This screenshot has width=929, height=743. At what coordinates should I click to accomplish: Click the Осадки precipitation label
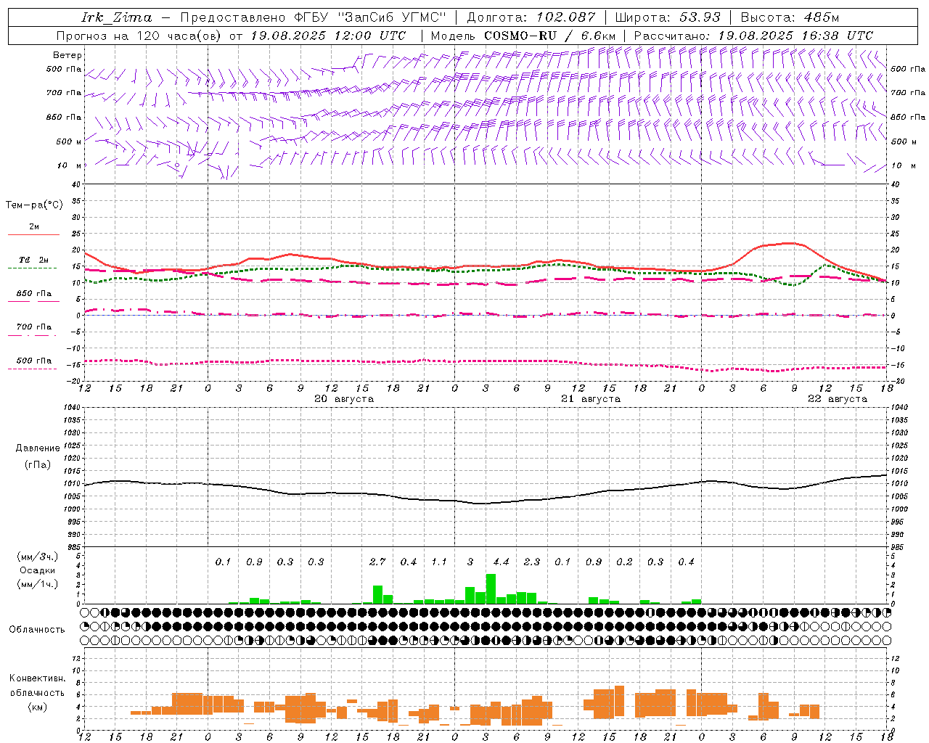37,570
